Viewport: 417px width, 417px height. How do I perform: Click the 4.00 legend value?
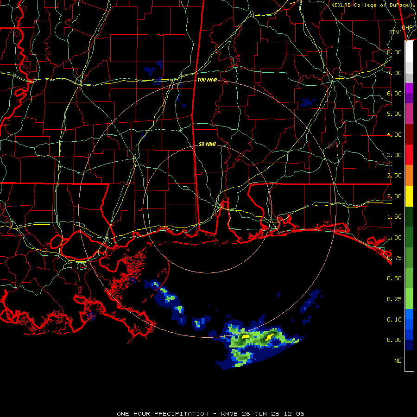click(x=394, y=134)
